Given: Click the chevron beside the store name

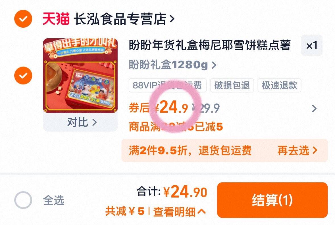Looking at the screenshot, I should pos(172,19).
